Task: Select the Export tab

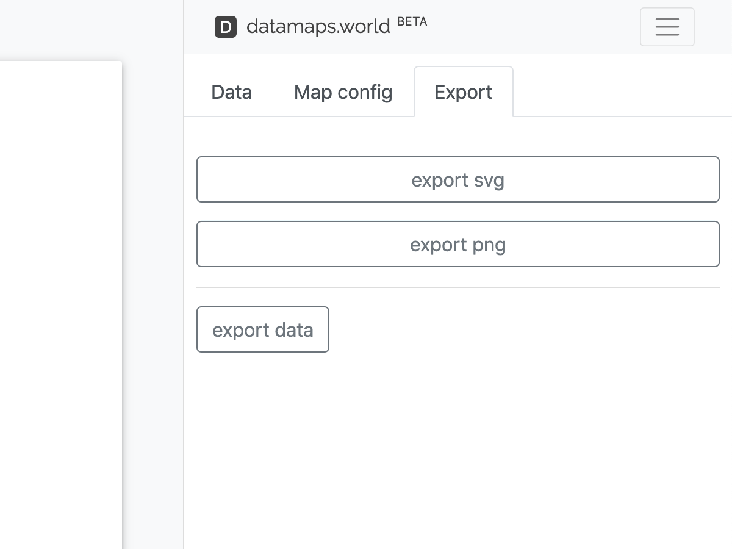Action: click(463, 92)
